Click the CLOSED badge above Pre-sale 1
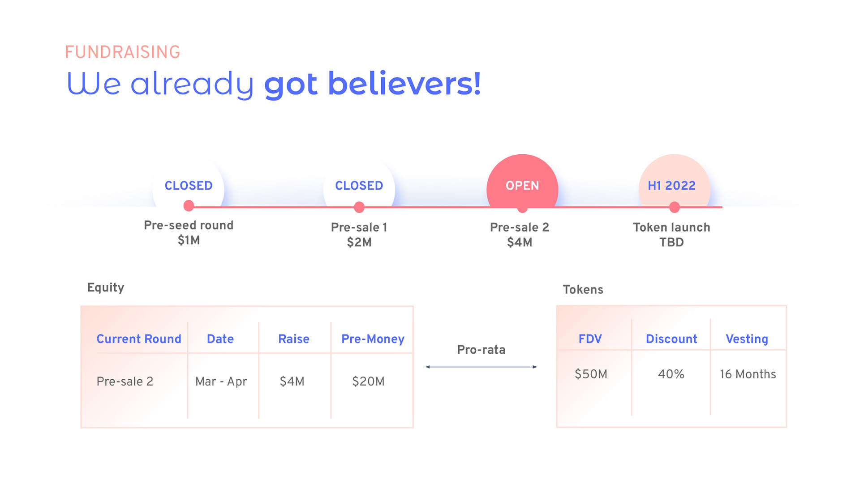Image resolution: width=860 pixels, height=483 pixels. coord(359,186)
